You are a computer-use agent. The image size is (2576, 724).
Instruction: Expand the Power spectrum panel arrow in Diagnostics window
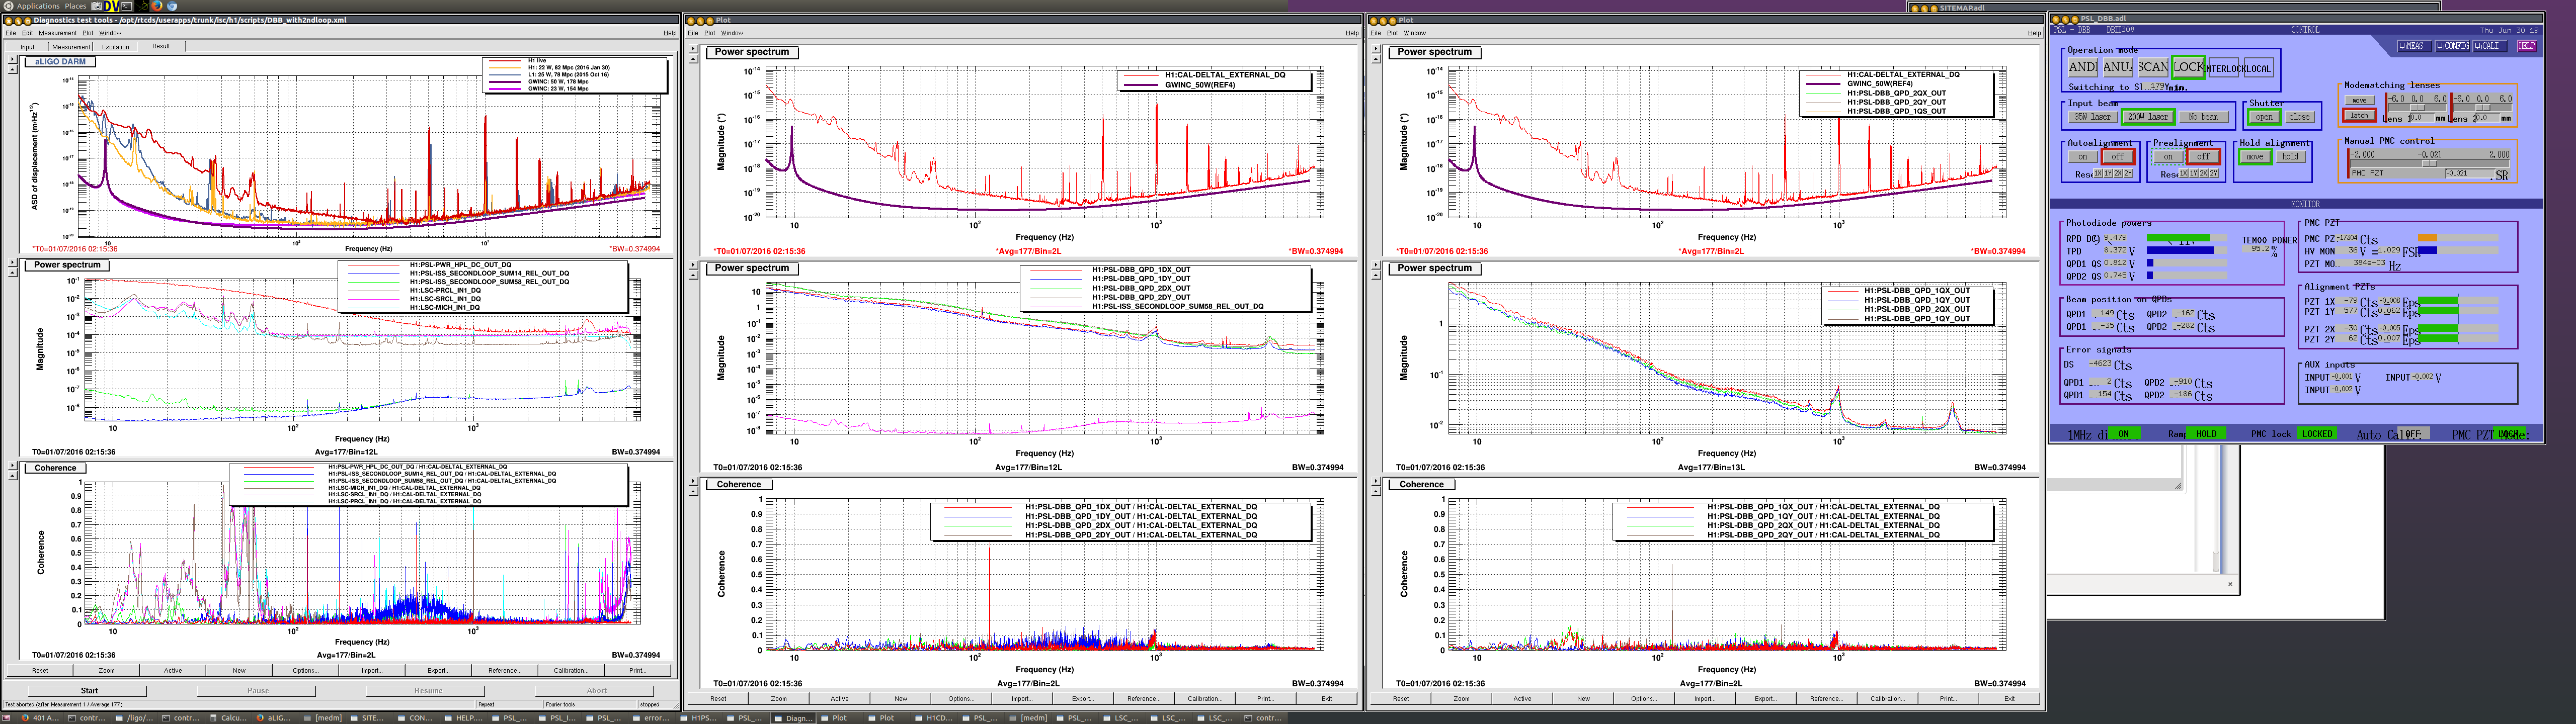click(x=12, y=263)
